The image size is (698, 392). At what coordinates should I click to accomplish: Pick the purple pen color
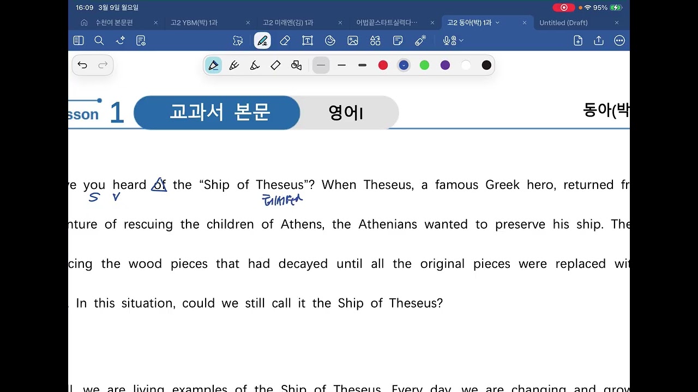445,65
